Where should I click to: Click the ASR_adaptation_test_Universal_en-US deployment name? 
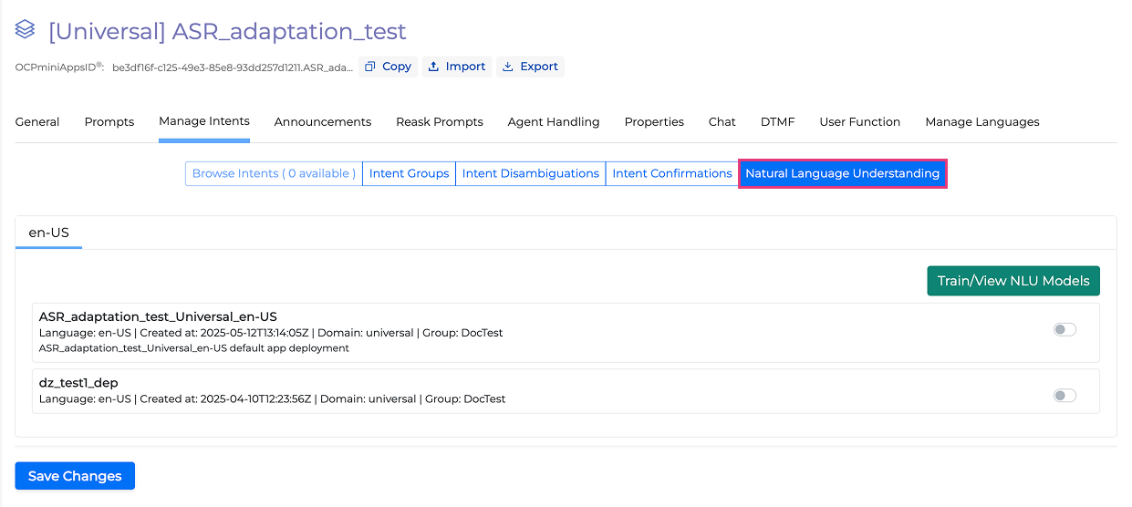158,316
